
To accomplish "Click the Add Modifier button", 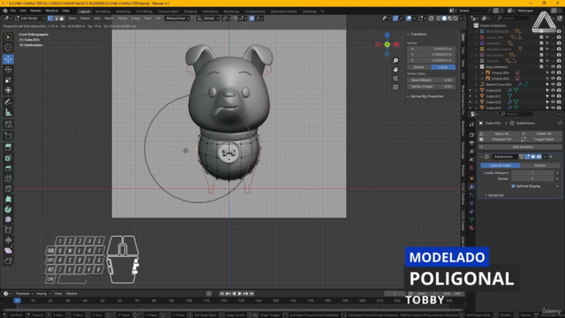I will point(520,147).
